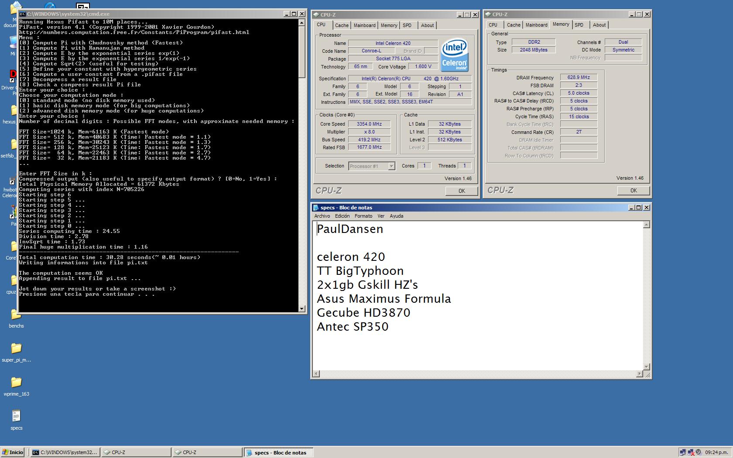The height and width of the screenshot is (458, 733).
Task: Select specs - Bloc de notas taskbar button
Action: (278, 452)
